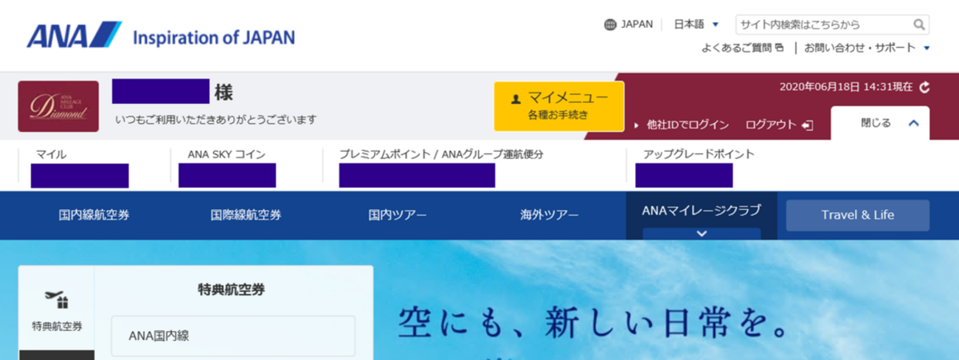
Task: Click the ANA SKY コイン label
Action: pos(226,155)
